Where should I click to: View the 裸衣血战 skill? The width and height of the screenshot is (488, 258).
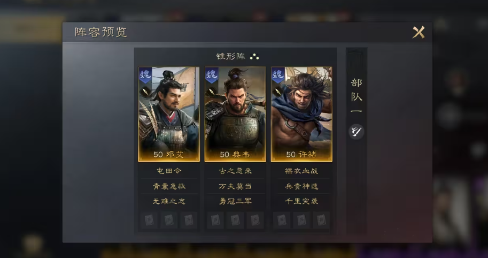tap(301, 171)
